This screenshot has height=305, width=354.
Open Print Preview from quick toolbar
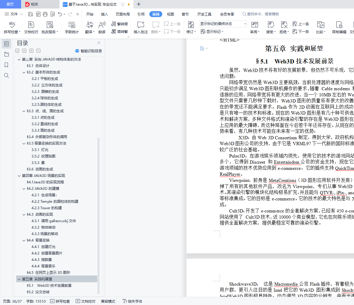53,14
